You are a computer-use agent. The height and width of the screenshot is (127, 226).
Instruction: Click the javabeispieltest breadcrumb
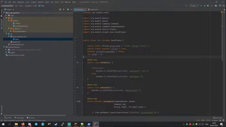[x=7, y=6]
